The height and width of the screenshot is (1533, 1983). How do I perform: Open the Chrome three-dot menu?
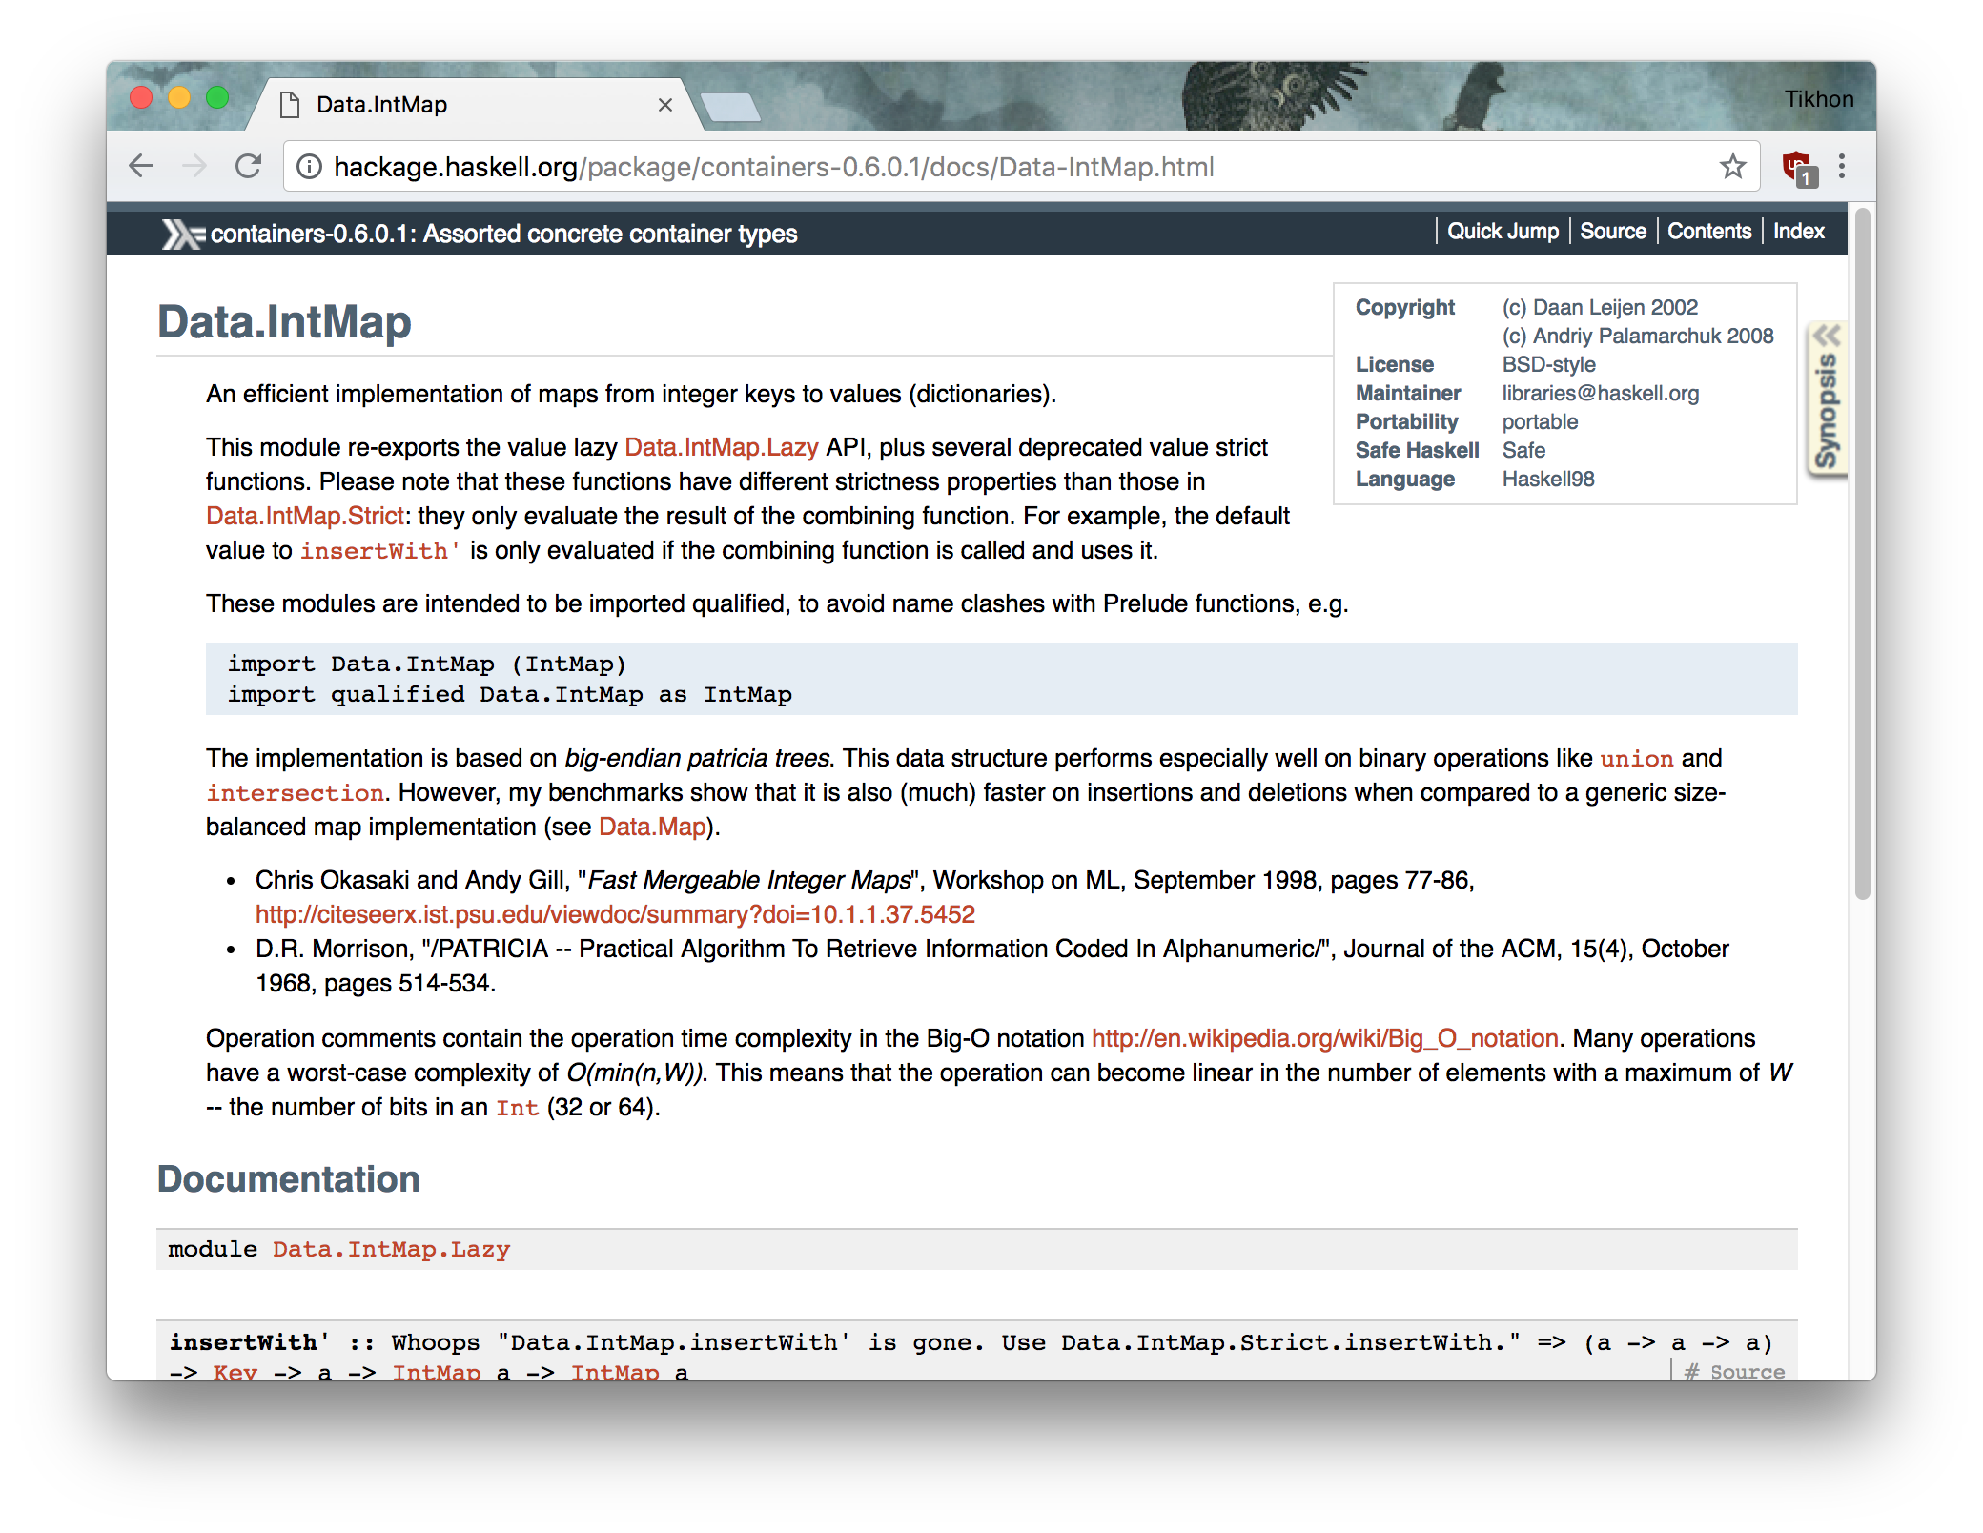coord(1841,166)
